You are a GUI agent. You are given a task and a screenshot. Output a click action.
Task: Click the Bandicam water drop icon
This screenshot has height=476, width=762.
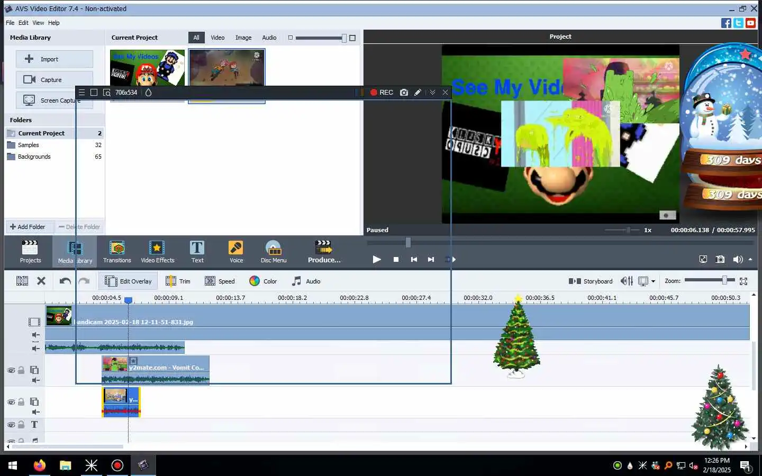click(x=148, y=92)
